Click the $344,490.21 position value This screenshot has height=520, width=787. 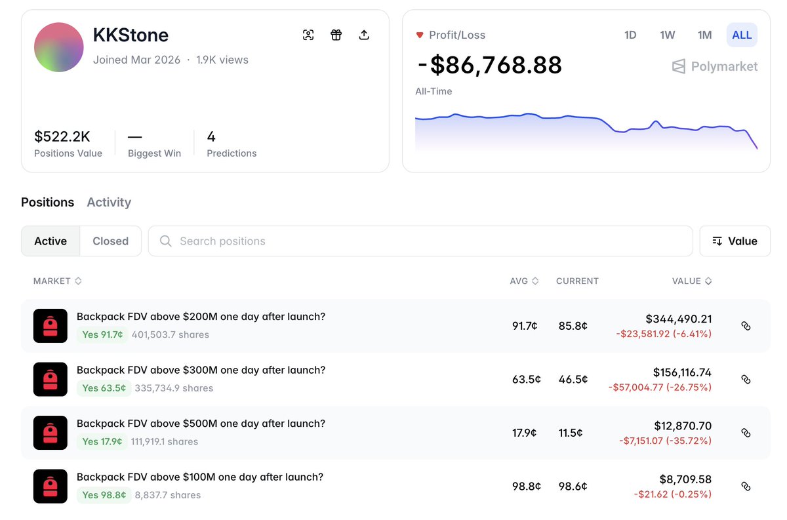pyautogui.click(x=679, y=319)
